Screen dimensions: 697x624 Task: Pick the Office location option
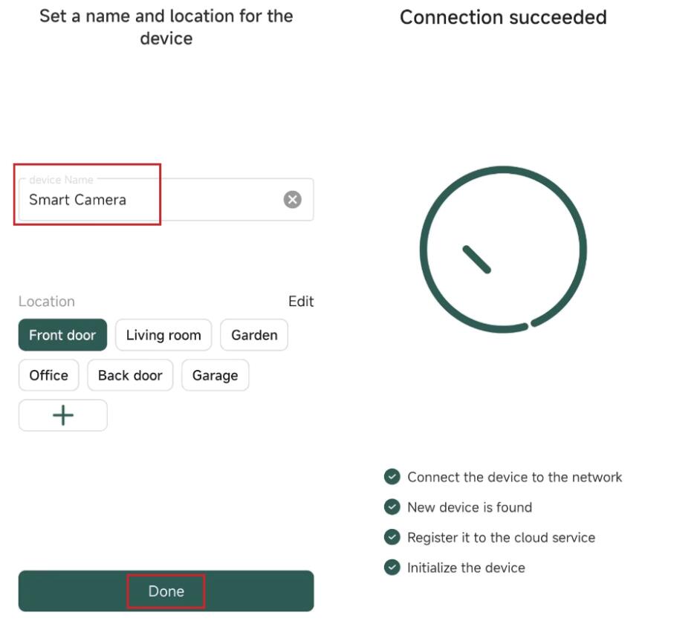pyautogui.click(x=48, y=375)
